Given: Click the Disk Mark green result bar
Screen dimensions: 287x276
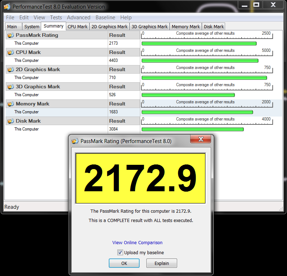Looking at the screenshot, I should tap(193, 129).
